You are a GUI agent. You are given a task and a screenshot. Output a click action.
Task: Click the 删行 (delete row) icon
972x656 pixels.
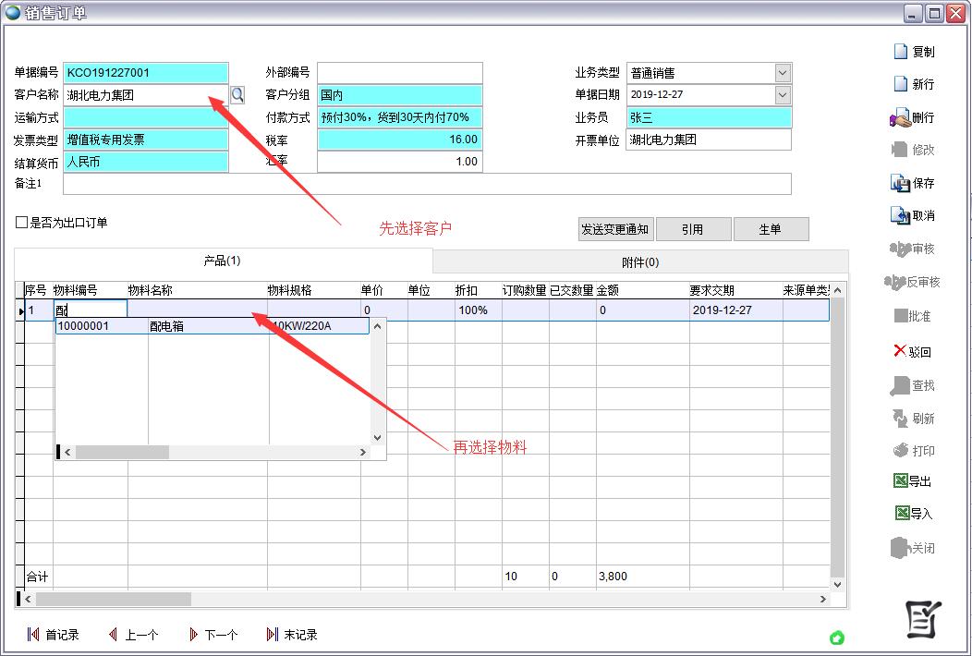tap(900, 117)
